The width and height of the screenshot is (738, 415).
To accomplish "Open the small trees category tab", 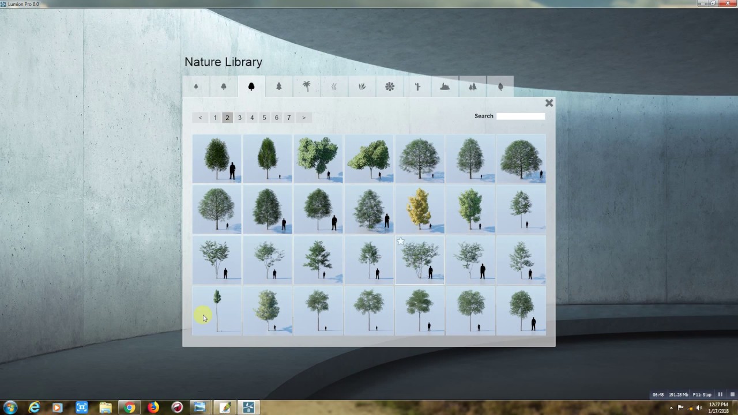I will 196,86.
